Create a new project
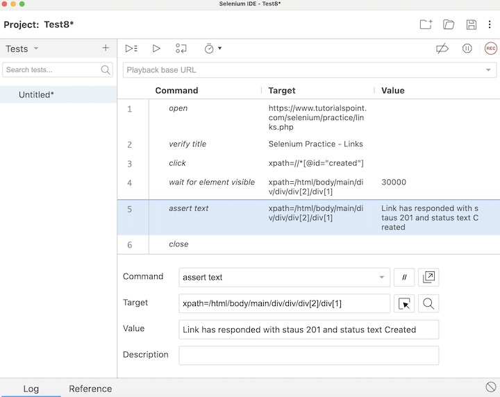The width and height of the screenshot is (500, 397). pos(426,25)
